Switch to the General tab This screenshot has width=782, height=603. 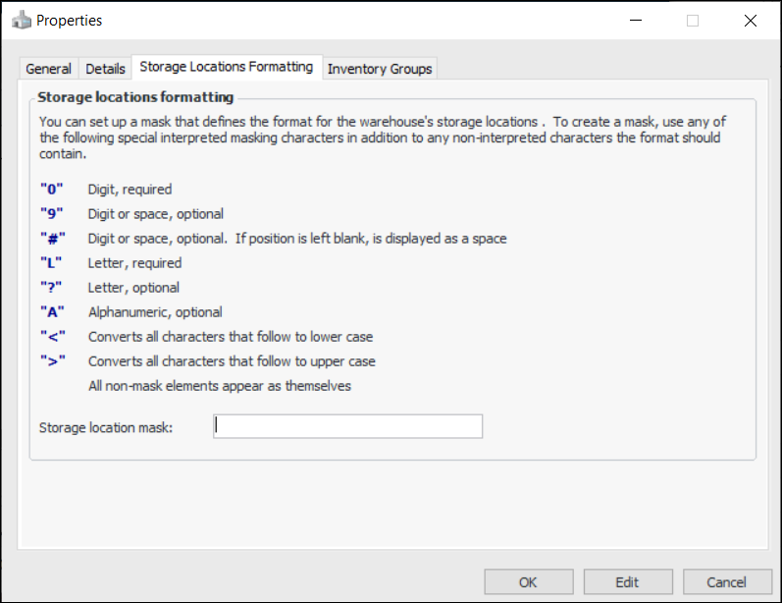click(48, 69)
